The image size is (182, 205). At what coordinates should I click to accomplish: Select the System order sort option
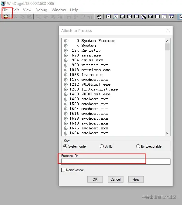75,146
